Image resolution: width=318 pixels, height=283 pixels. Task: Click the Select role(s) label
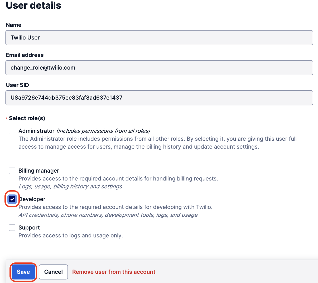pyautogui.click(x=27, y=118)
